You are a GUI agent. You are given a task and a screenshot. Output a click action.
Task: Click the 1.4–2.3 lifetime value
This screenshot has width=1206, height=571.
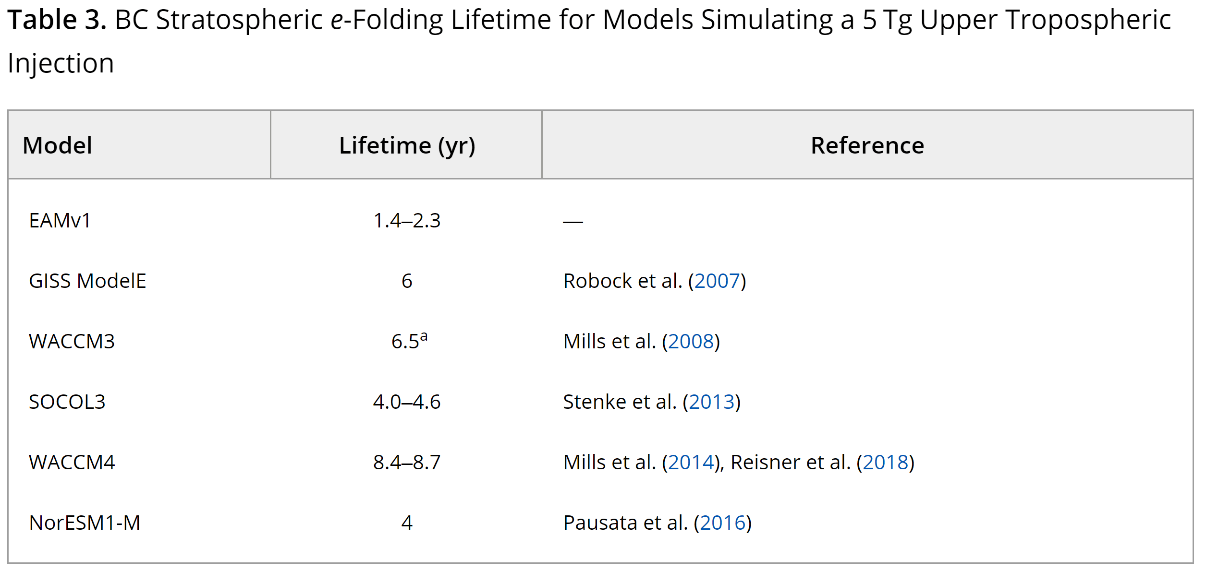pyautogui.click(x=407, y=221)
